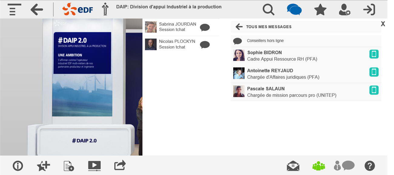Click the TOUS MES MESSAGES heading

click(x=269, y=27)
